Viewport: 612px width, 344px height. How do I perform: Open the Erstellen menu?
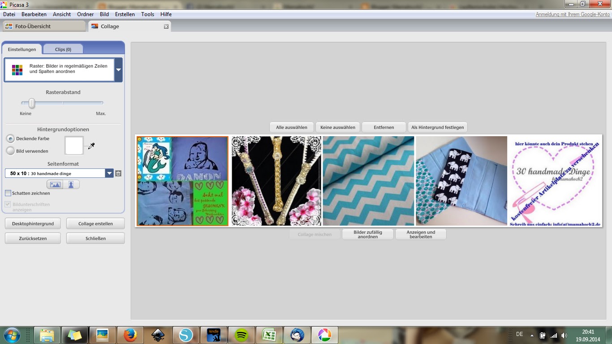click(125, 14)
